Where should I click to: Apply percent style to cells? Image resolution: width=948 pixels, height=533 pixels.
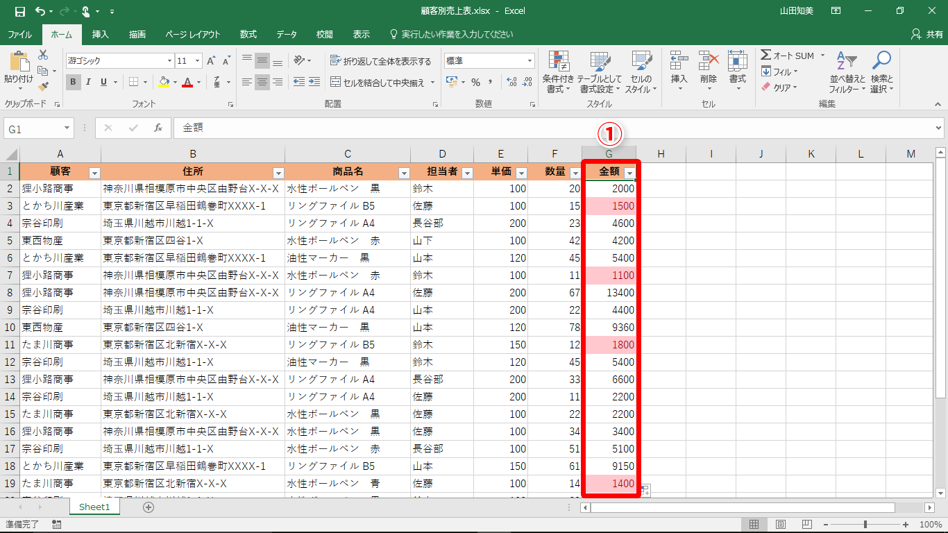click(475, 82)
